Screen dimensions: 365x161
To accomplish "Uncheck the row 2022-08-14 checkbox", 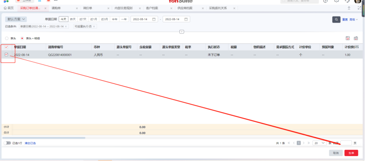I will click(x=6, y=55).
